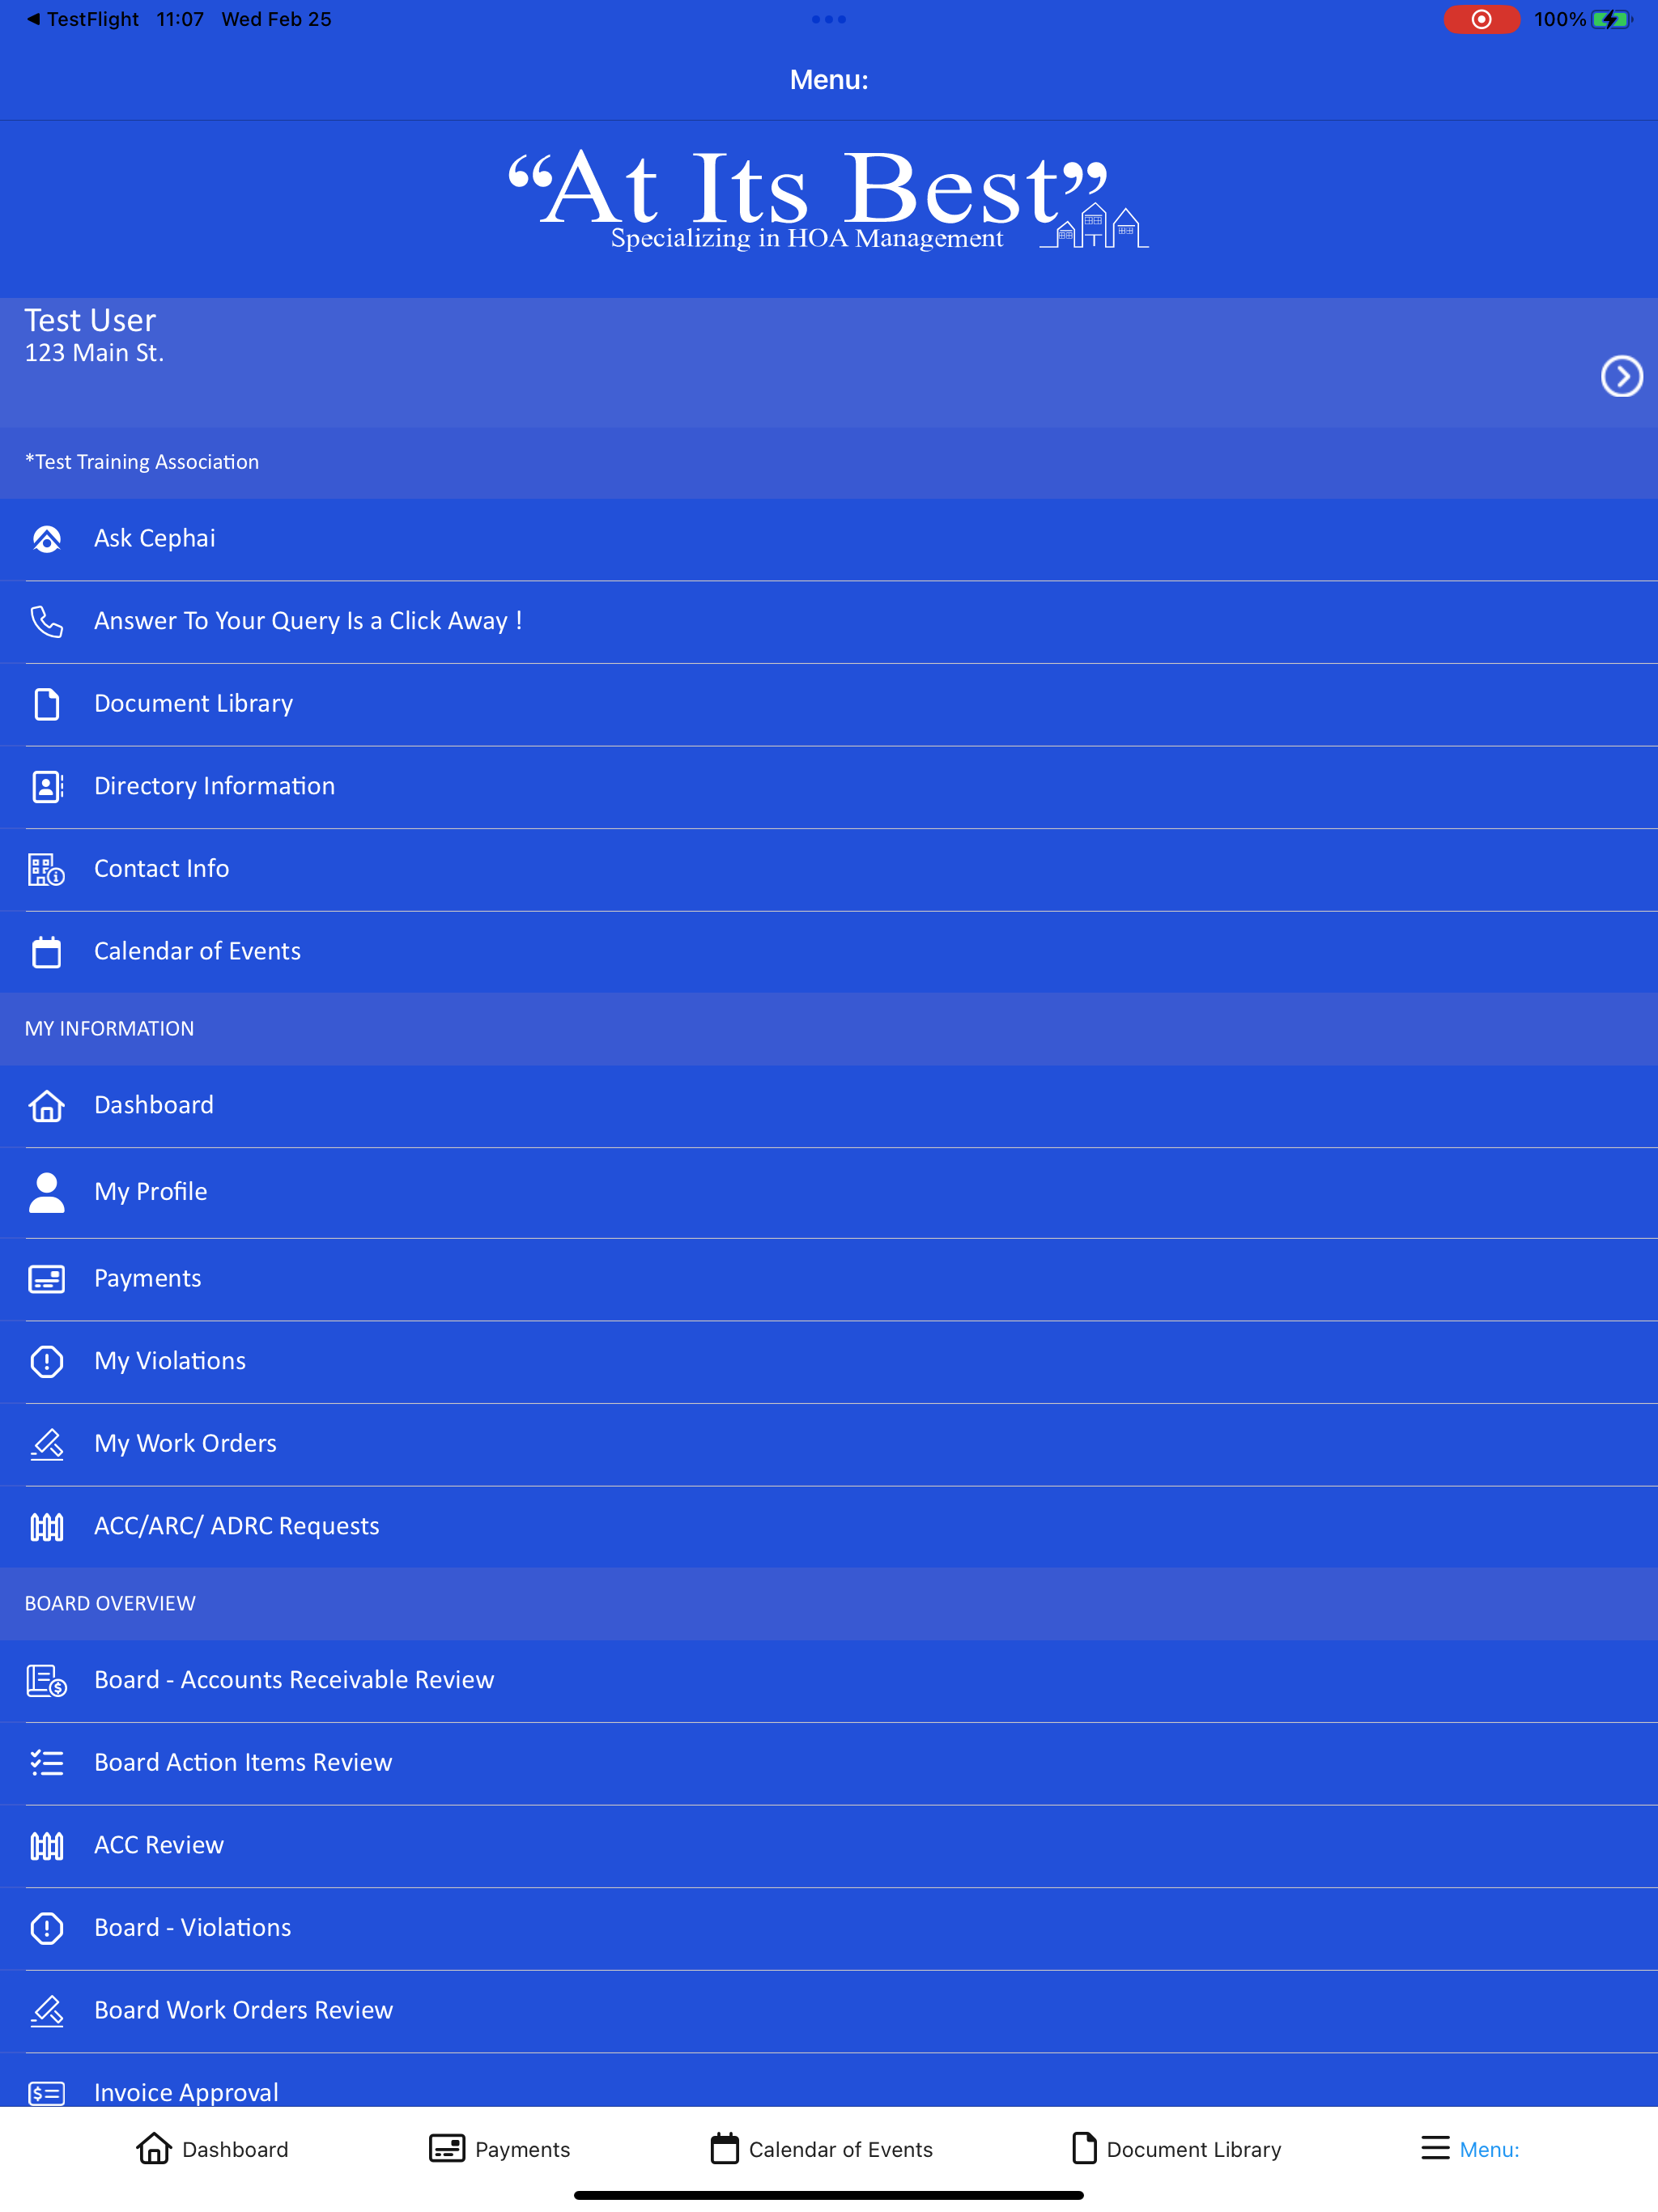This screenshot has height=2212, width=1658.
Task: Return to TestFlight via back link
Action: 83,19
